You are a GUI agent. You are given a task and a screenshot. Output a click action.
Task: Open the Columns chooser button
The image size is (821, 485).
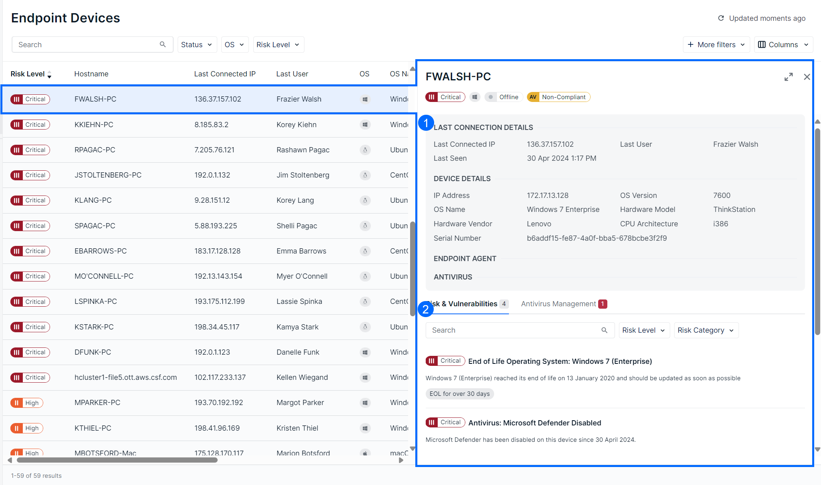point(783,45)
